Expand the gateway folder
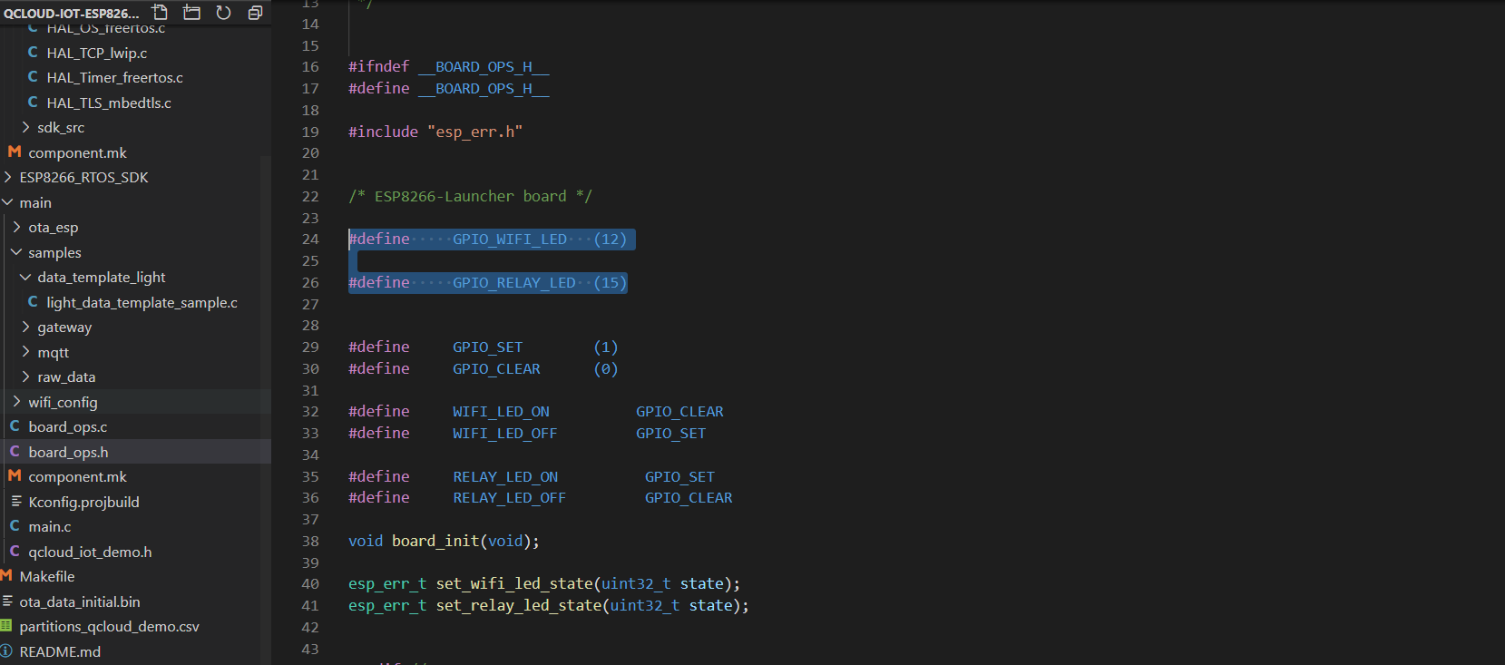The image size is (1505, 665). 25,327
